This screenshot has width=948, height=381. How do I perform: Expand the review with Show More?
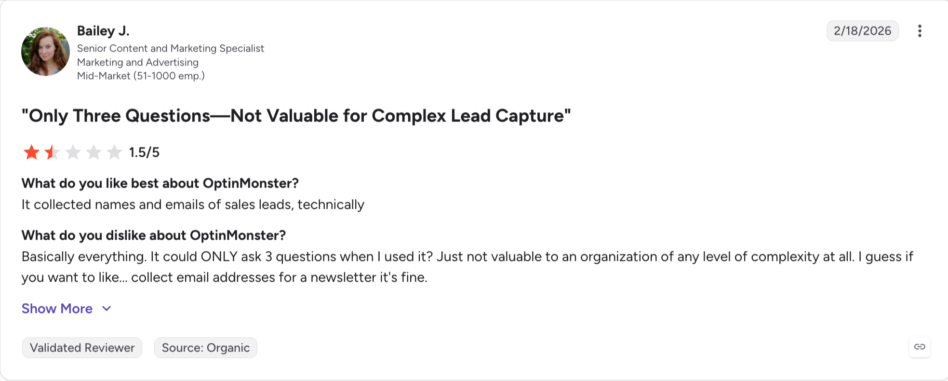(57, 309)
